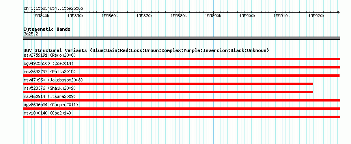Screen dimensions: 351x144
Task: Select the red bar under nsv460914
Action: (x=181, y=100)
